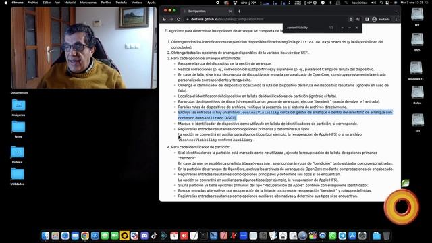
Task: Jump to next find result
Action: tap(350, 28)
